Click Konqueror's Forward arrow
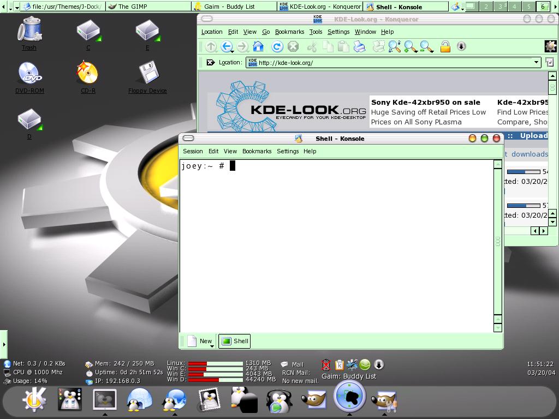Image resolution: width=559 pixels, height=419 pixels. point(242,47)
